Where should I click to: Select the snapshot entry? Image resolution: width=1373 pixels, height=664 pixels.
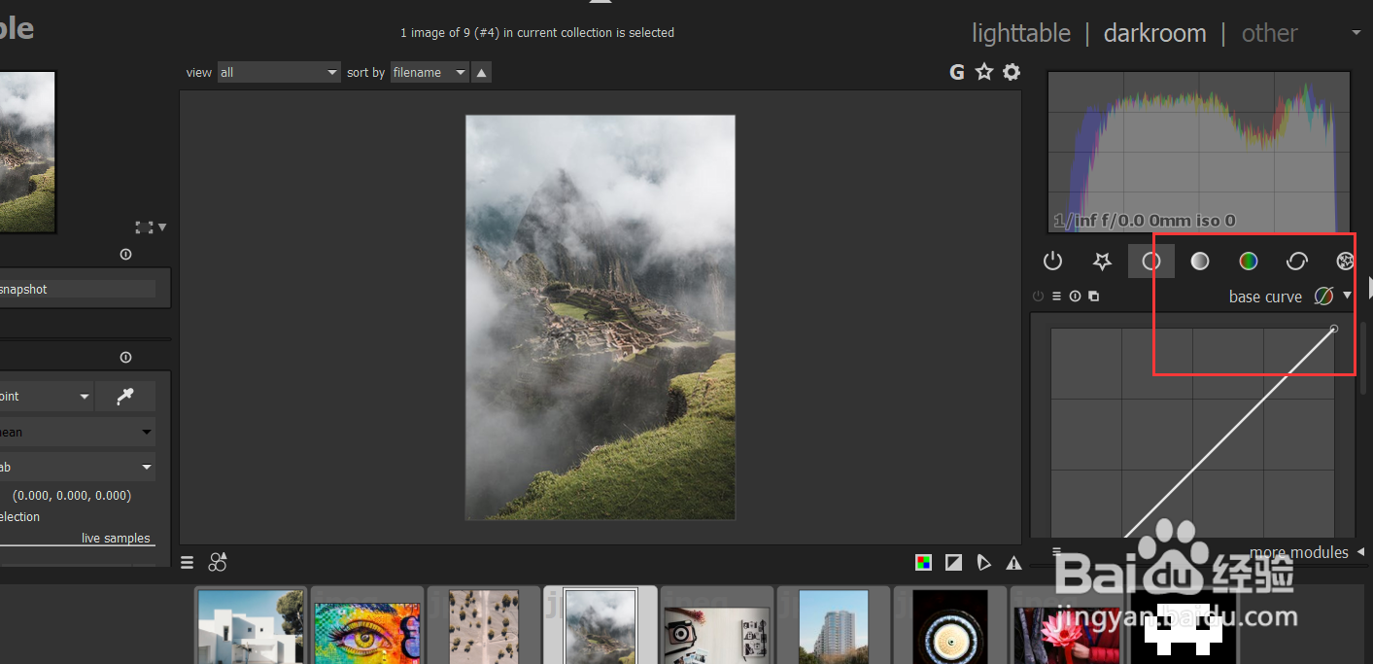78,289
